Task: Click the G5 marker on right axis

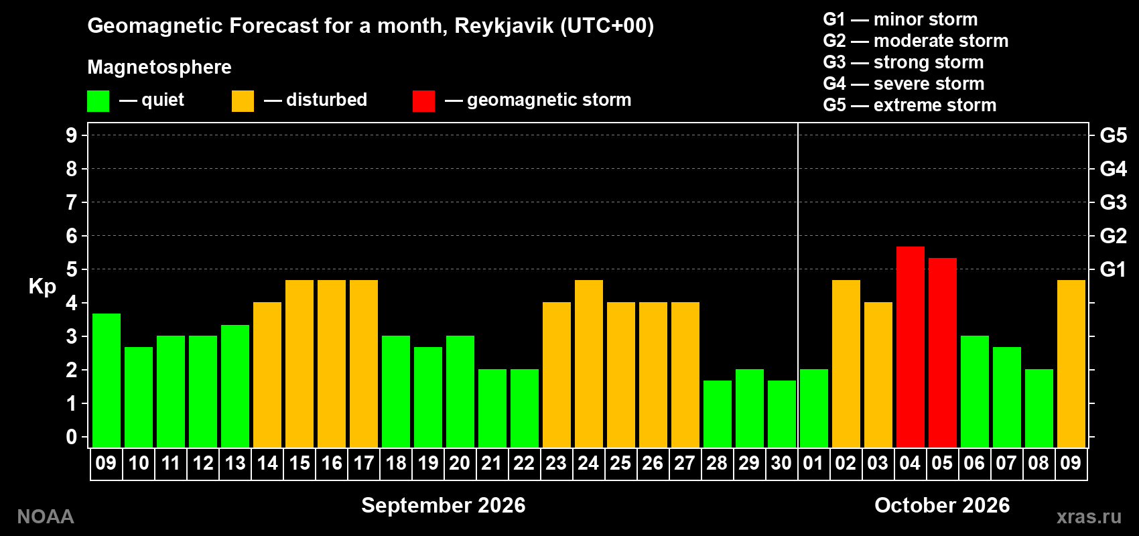Action: click(x=1113, y=135)
